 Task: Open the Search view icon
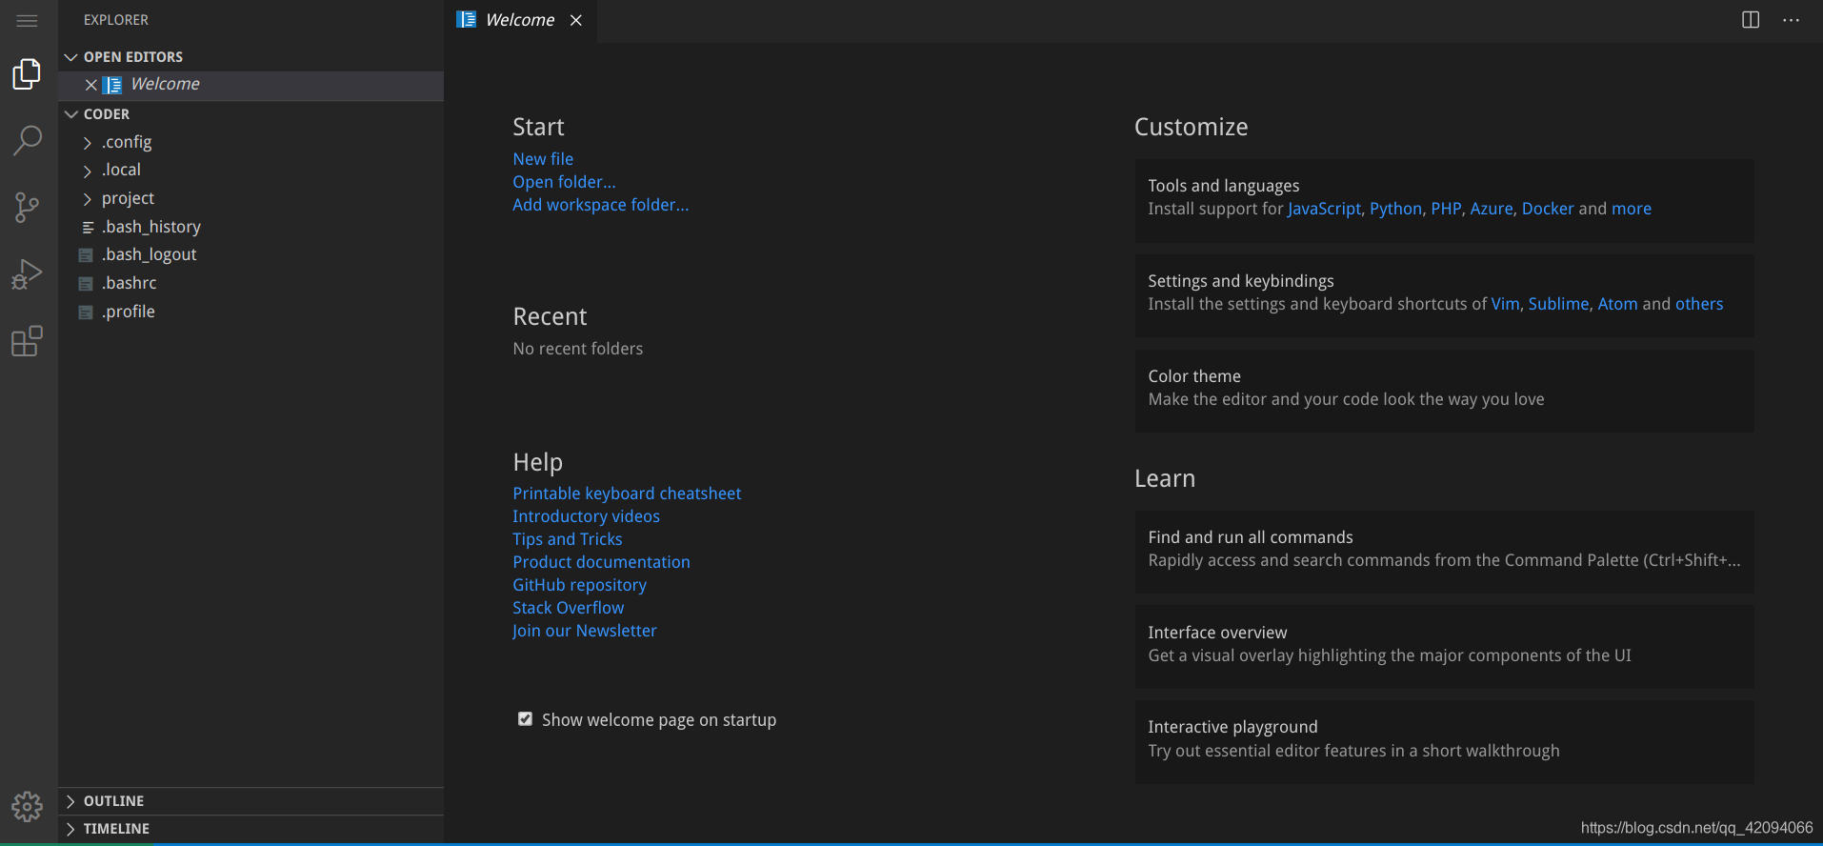[x=28, y=141]
